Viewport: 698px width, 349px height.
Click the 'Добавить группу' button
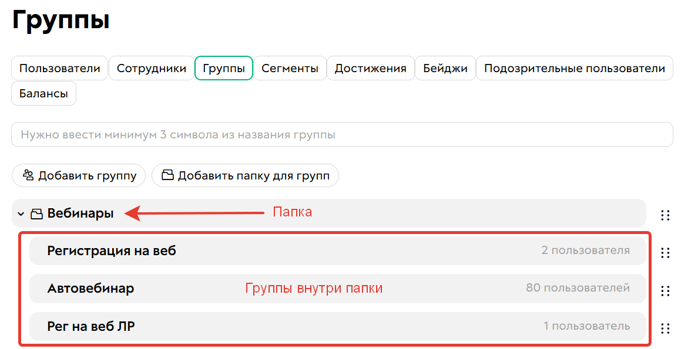[79, 175]
